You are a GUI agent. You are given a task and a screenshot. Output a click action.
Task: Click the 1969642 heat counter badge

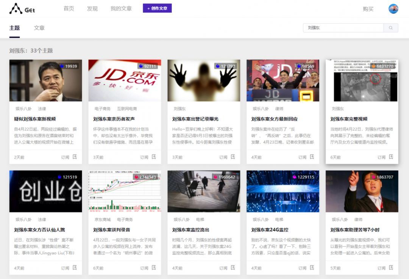point(224,177)
